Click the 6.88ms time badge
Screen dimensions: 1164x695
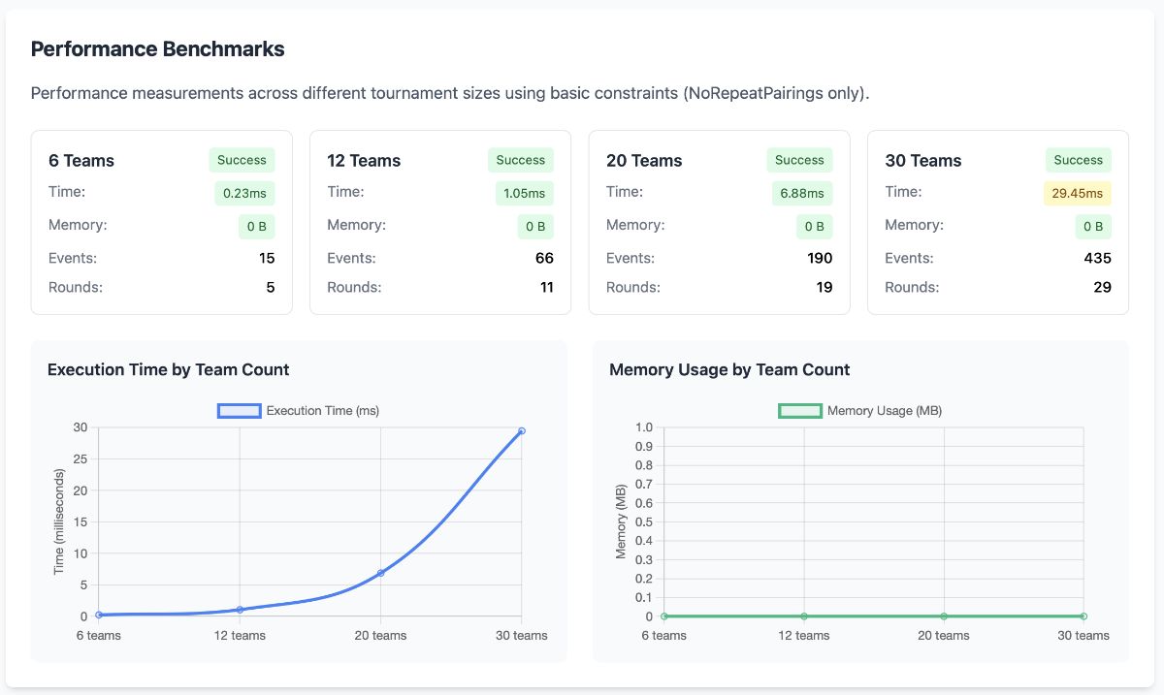pos(801,193)
